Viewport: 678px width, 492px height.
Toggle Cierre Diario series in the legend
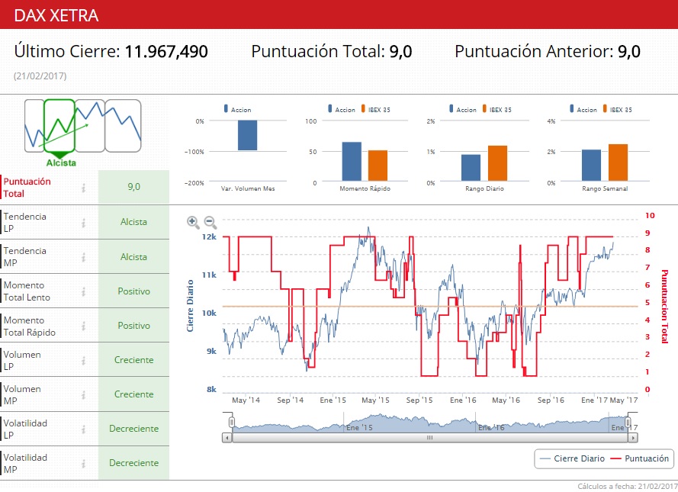tap(573, 458)
